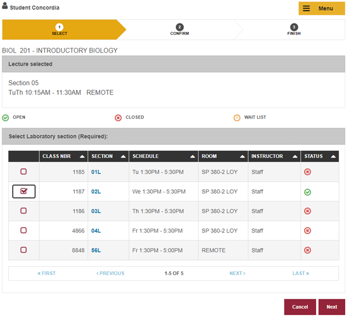Open section link 04L
This screenshot has height=317, width=348.
point(96,231)
